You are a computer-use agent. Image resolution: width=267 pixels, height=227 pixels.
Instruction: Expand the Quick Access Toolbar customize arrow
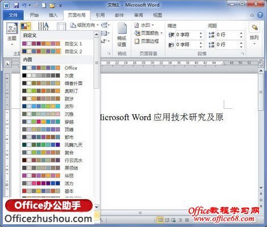point(60,6)
